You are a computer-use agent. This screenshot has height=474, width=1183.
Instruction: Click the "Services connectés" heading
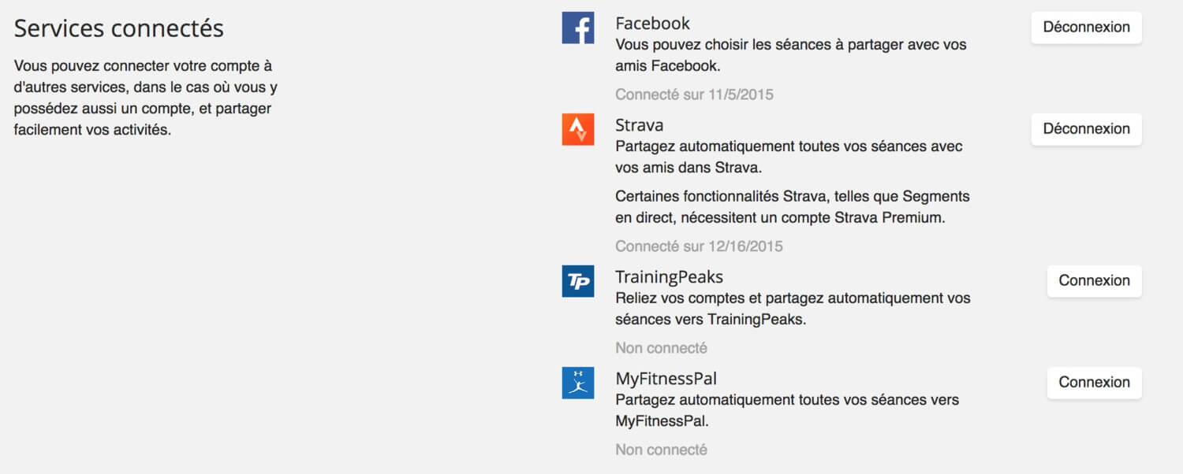[x=119, y=28]
